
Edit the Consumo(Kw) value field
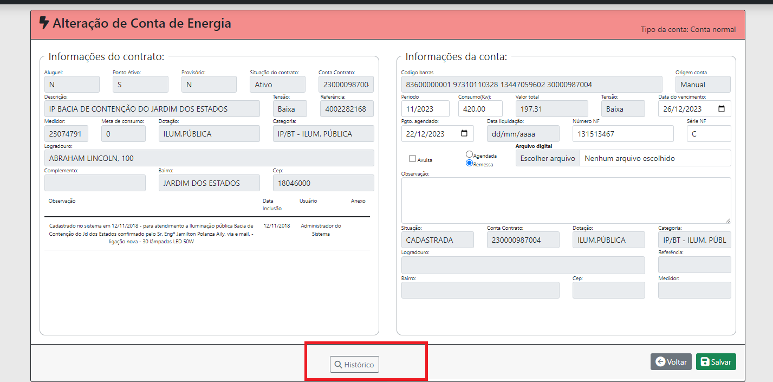(x=480, y=109)
